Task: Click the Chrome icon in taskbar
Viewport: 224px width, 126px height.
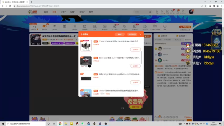Action: click(60, 123)
